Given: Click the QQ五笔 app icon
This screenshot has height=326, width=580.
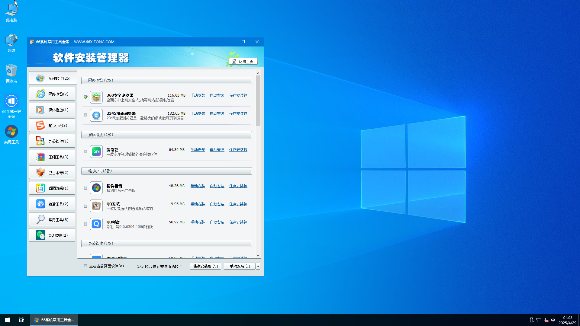Looking at the screenshot, I should (96, 206).
